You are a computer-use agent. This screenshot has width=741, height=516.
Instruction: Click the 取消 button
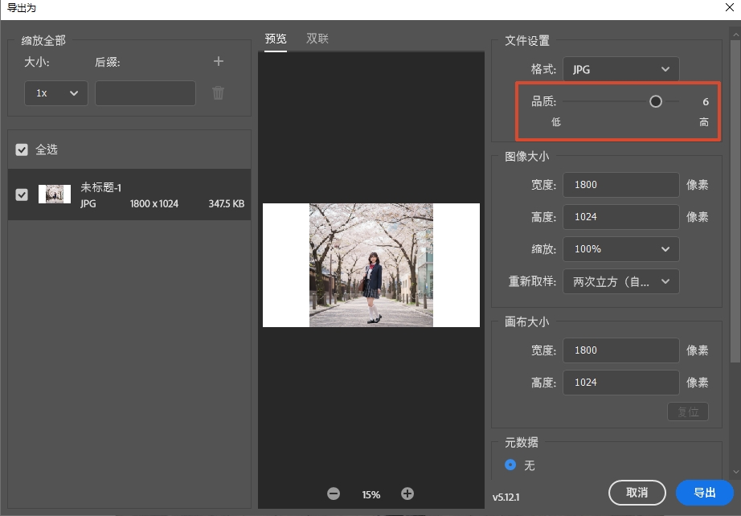click(637, 493)
